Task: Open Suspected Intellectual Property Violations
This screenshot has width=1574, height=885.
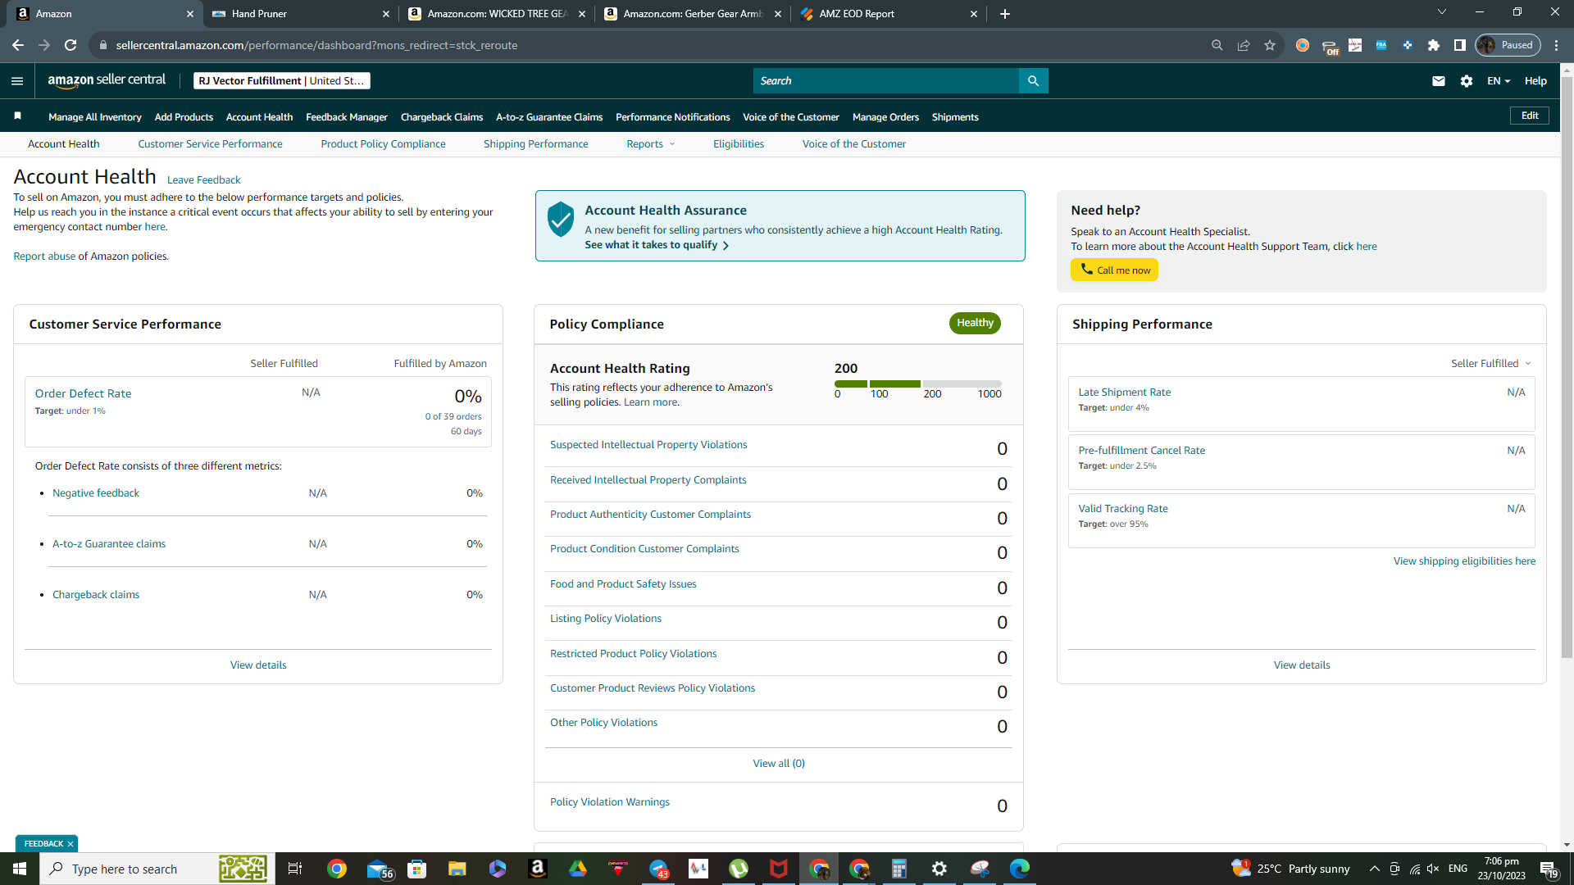Action: 648,445
